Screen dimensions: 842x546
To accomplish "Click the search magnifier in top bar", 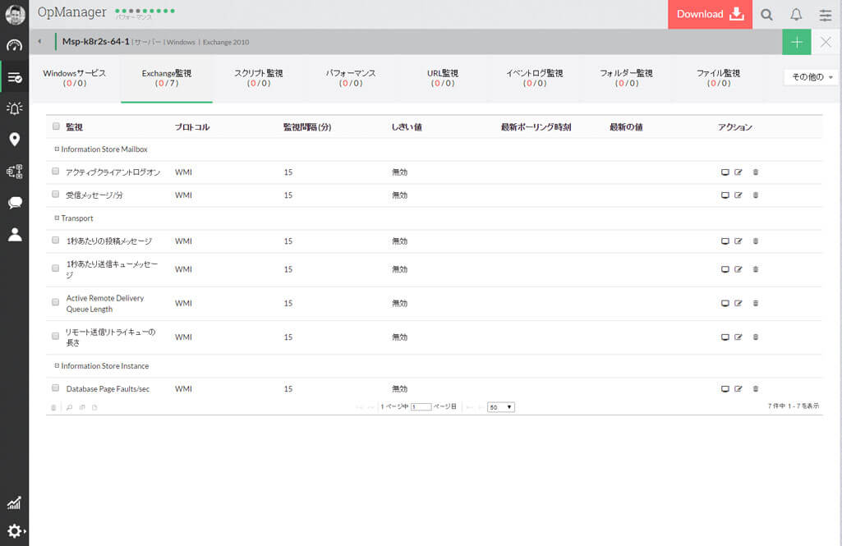I will coord(766,15).
